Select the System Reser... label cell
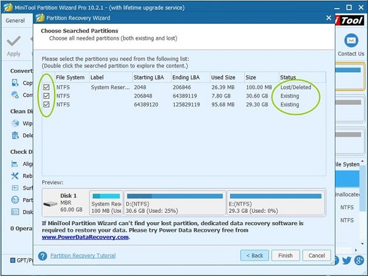Image resolution: width=368 pixels, height=276 pixels. tap(110, 87)
